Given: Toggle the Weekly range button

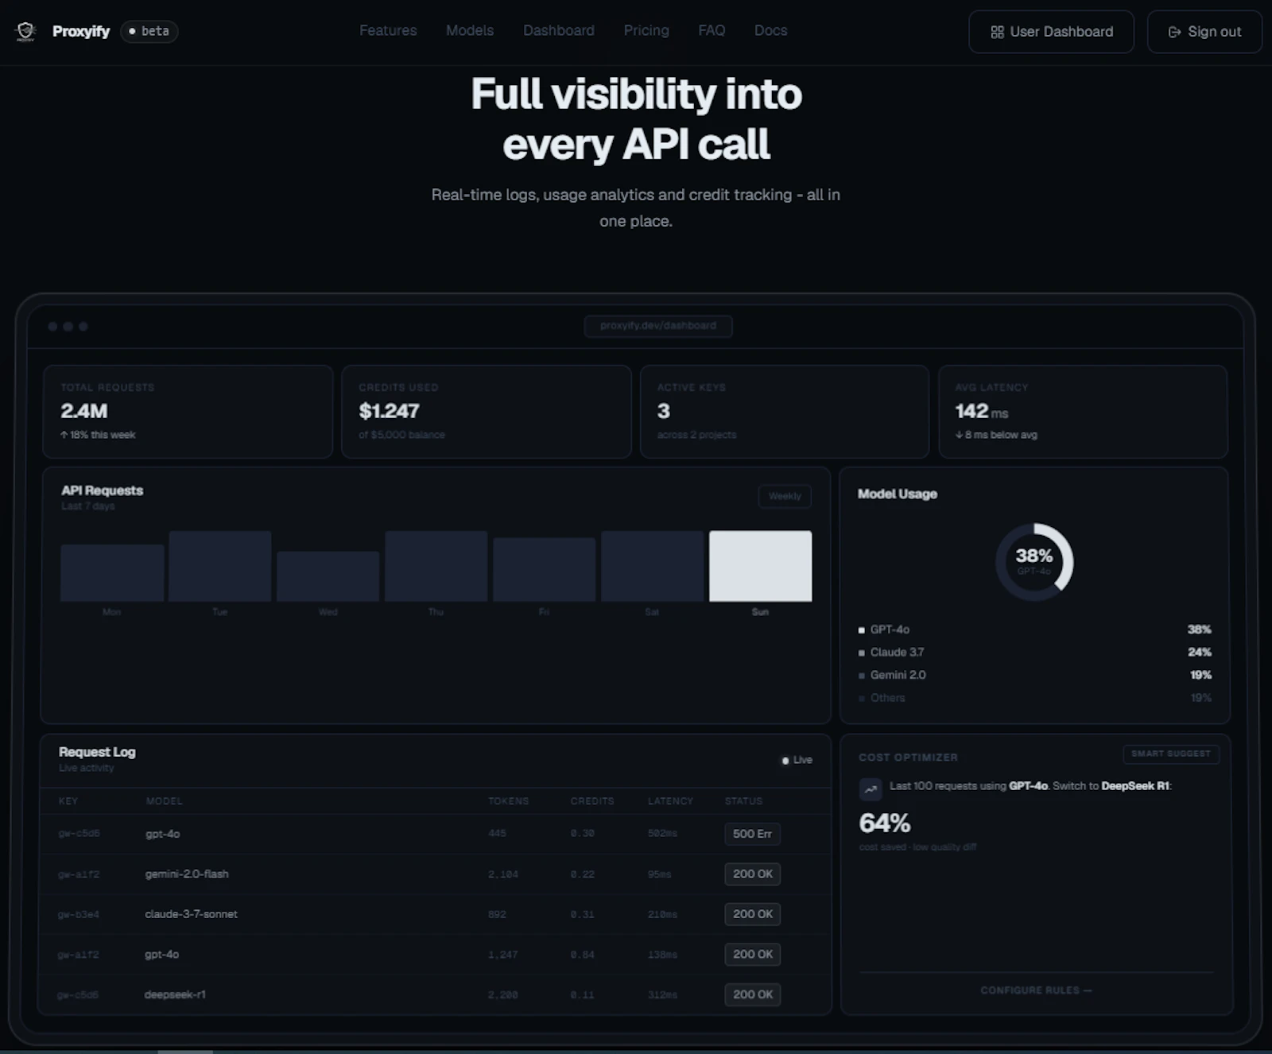Looking at the screenshot, I should [785, 496].
